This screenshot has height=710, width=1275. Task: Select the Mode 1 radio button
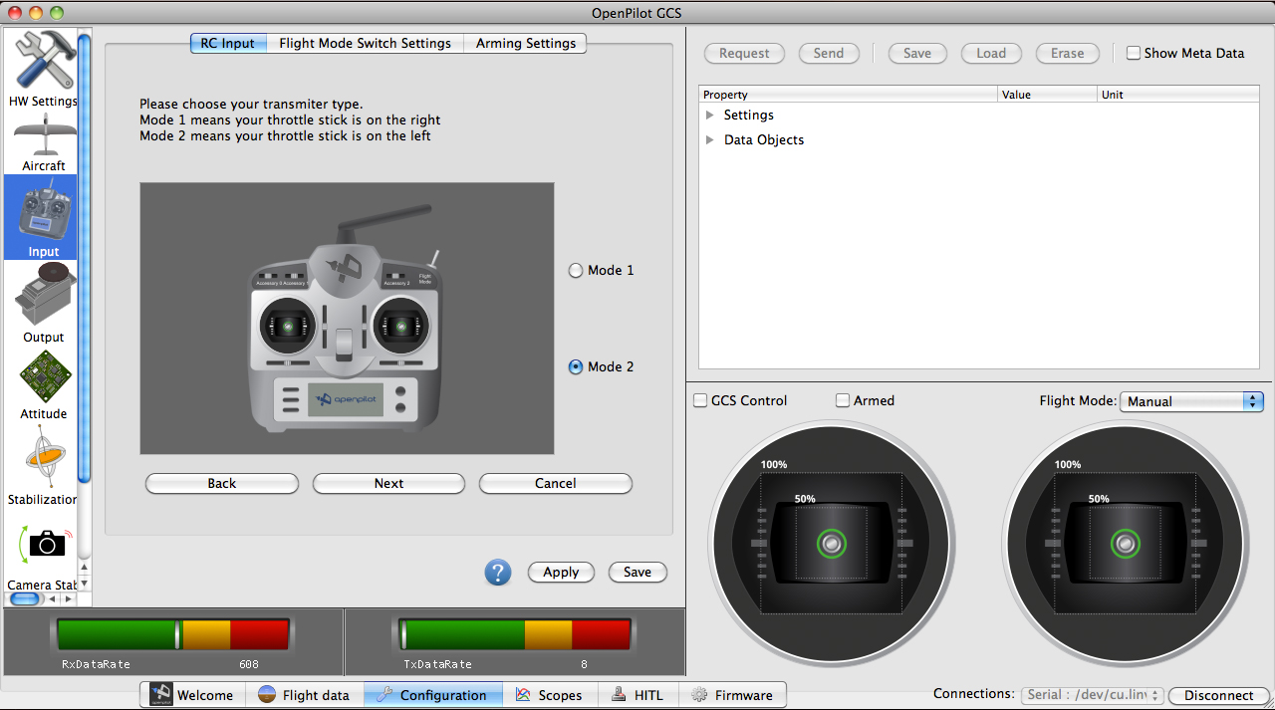[575, 270]
